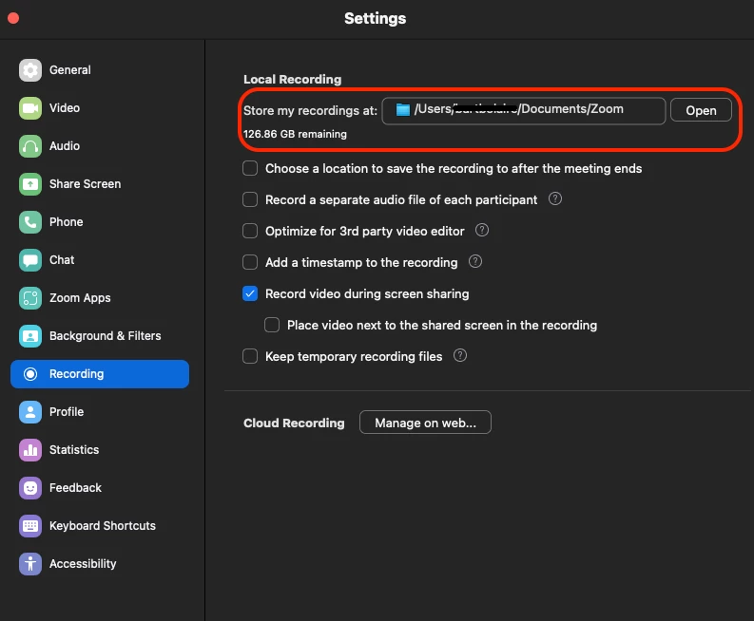The image size is (754, 621).
Task: Click the Local Recording heading
Action: tap(292, 79)
